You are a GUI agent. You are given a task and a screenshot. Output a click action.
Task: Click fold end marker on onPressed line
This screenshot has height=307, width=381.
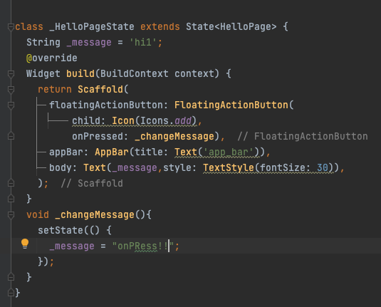click(11, 136)
